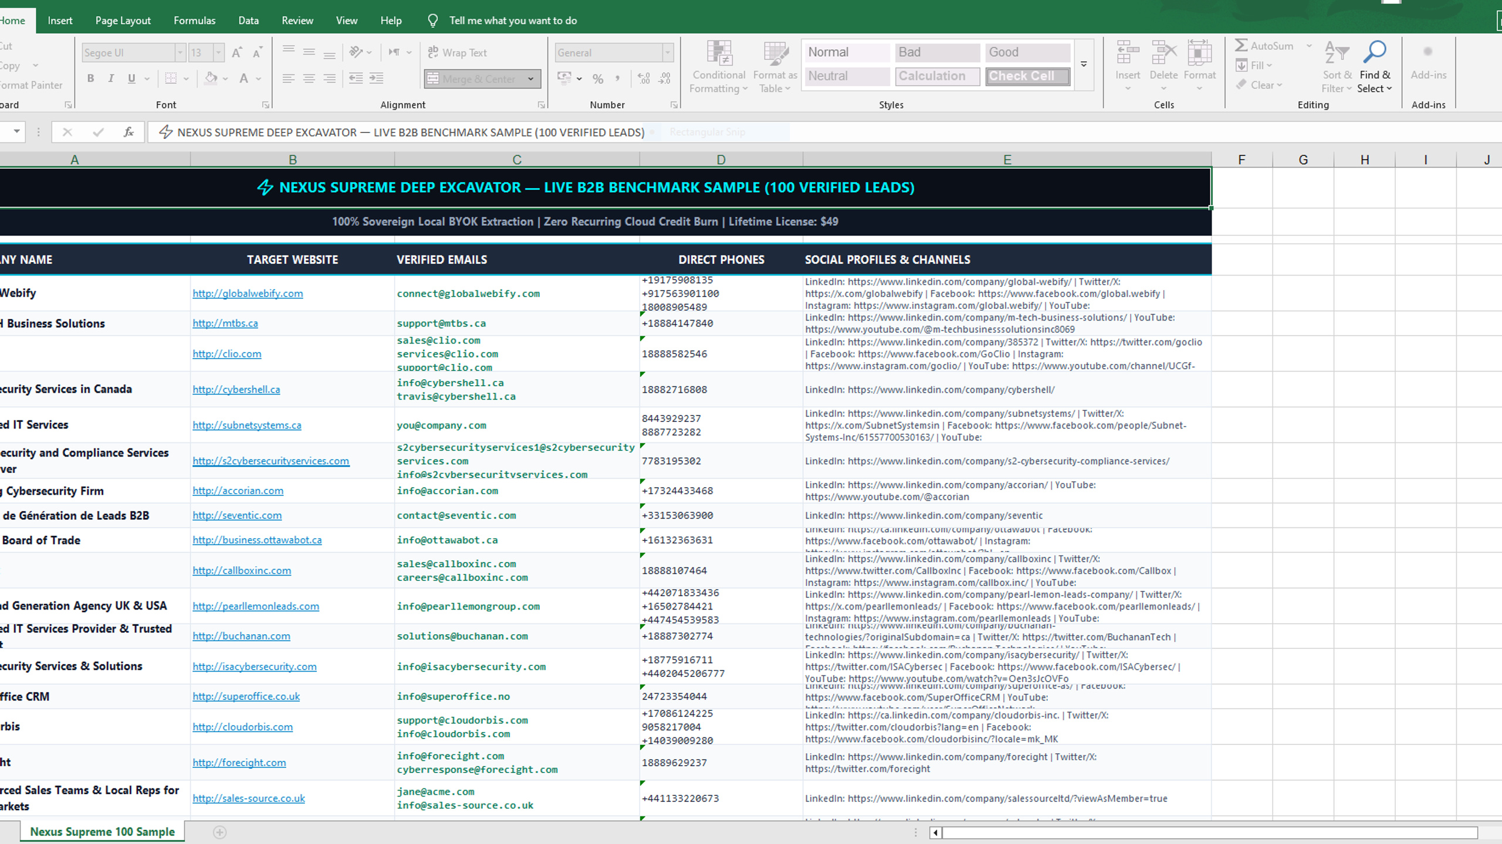Open the Formulas ribbon tab
The width and height of the screenshot is (1502, 844).
click(194, 21)
